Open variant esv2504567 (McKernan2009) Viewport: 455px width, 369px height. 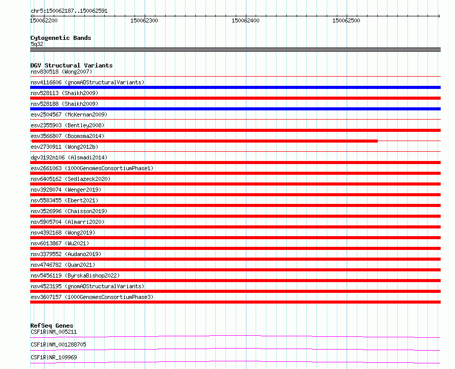(69, 114)
